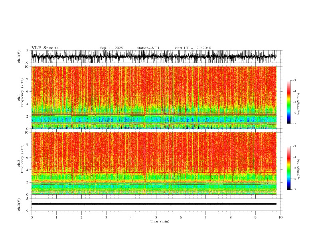This screenshot has width=316, height=244.
Task: Click the upper colorbar 'log(PSD)(V²/Hz)' label
Action: 299,104
